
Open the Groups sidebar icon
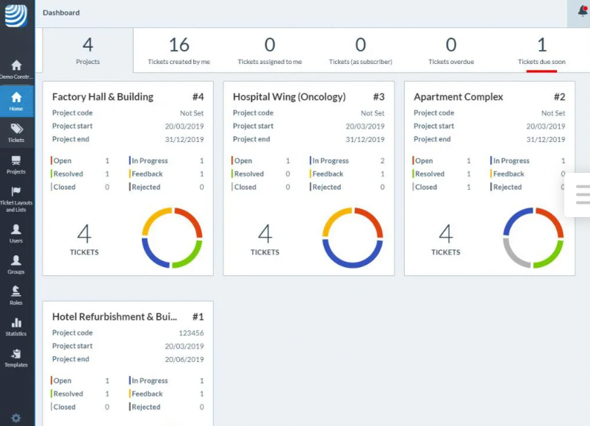click(16, 264)
